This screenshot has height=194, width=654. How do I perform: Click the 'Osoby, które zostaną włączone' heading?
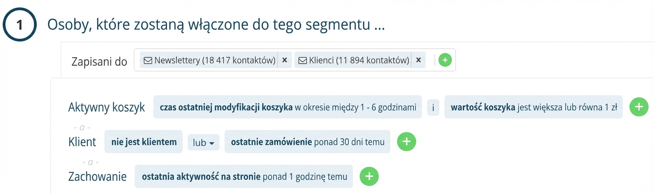pyautogui.click(x=216, y=25)
